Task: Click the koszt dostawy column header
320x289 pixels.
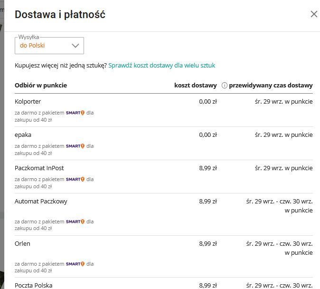Action: click(x=195, y=86)
